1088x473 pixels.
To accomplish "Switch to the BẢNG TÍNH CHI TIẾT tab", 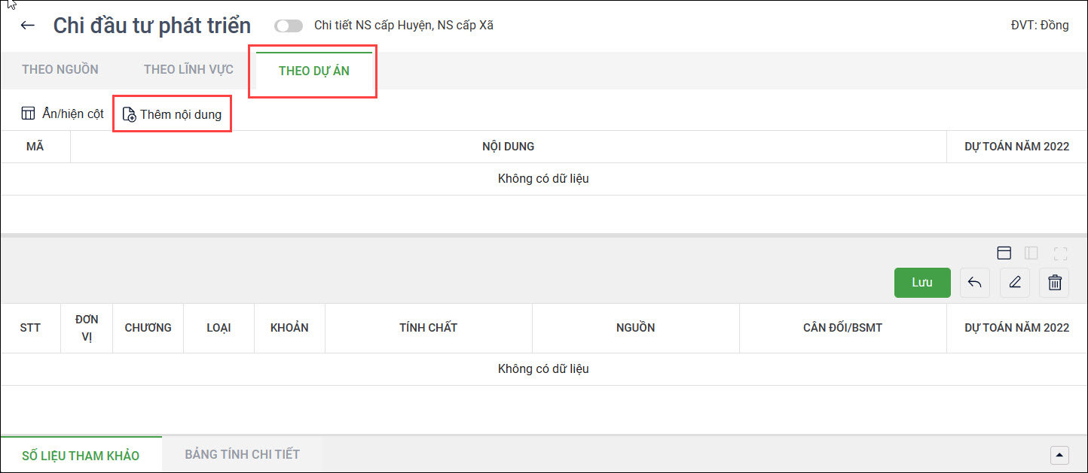I will [242, 454].
